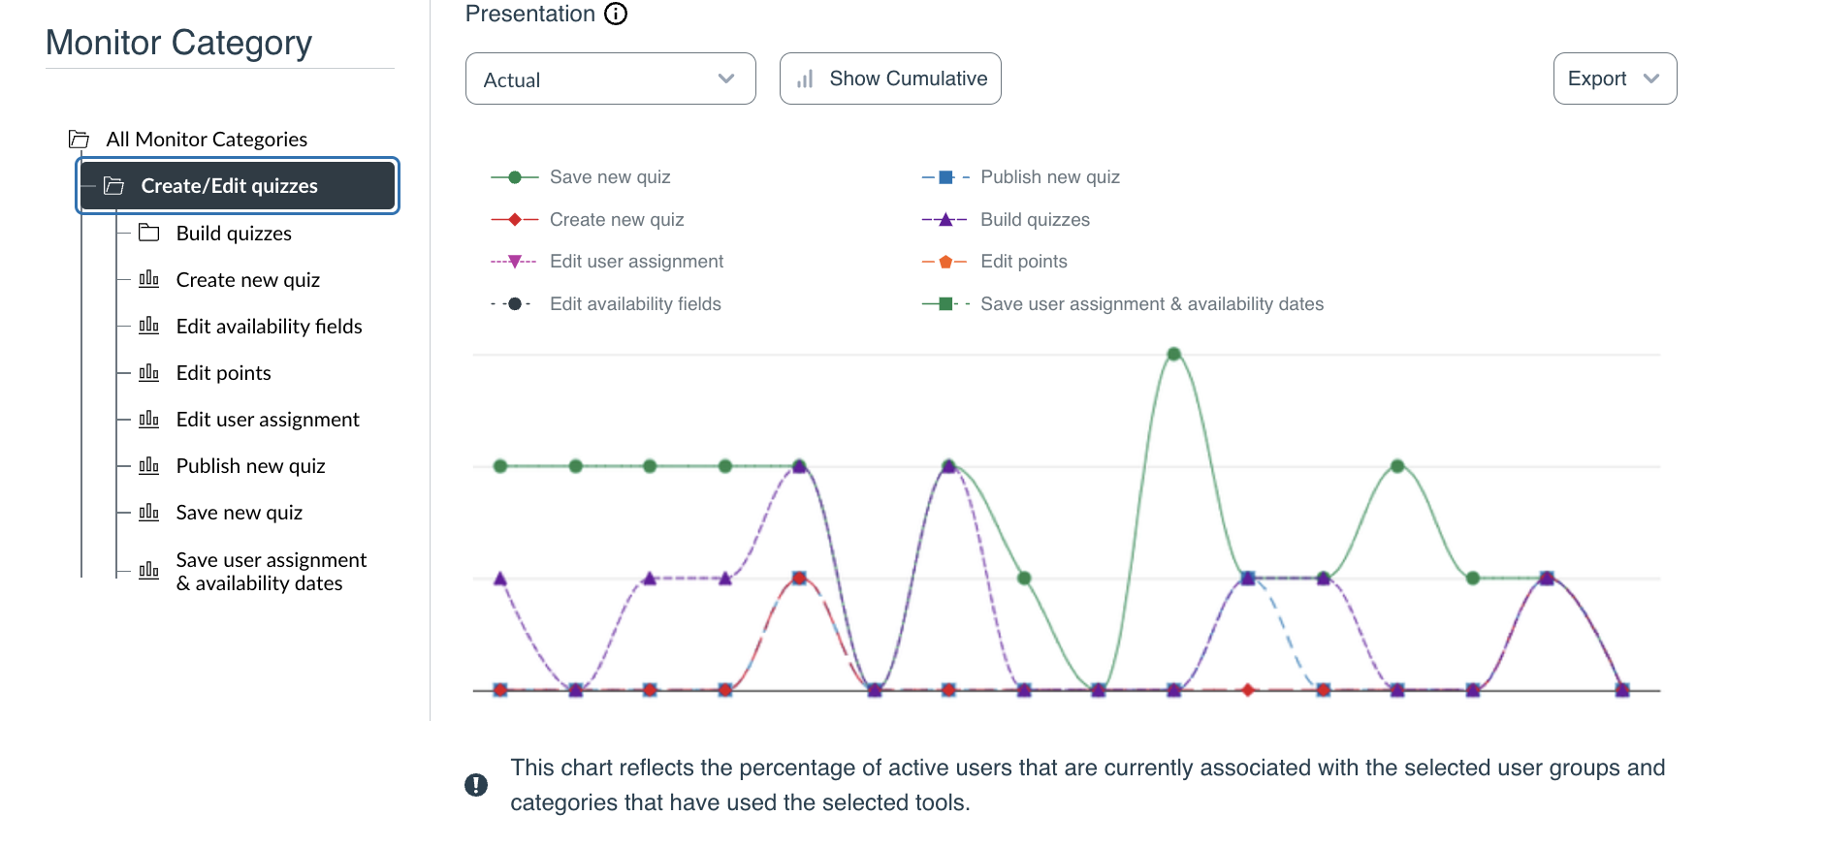Screen dimensions: 1825x847
Task: Toggle Edit points legend entry
Action: click(x=1023, y=262)
